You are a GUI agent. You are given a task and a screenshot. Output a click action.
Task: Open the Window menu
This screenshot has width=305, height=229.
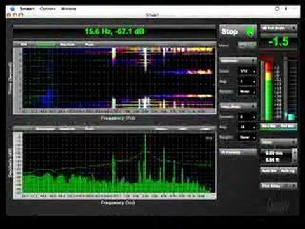(69, 9)
